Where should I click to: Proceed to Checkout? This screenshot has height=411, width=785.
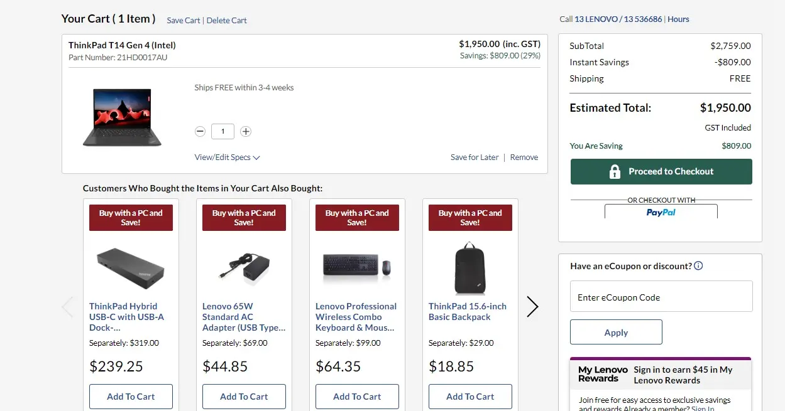click(661, 171)
